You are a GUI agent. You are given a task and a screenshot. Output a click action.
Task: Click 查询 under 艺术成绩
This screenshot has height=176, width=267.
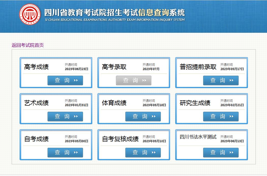point(65,116)
